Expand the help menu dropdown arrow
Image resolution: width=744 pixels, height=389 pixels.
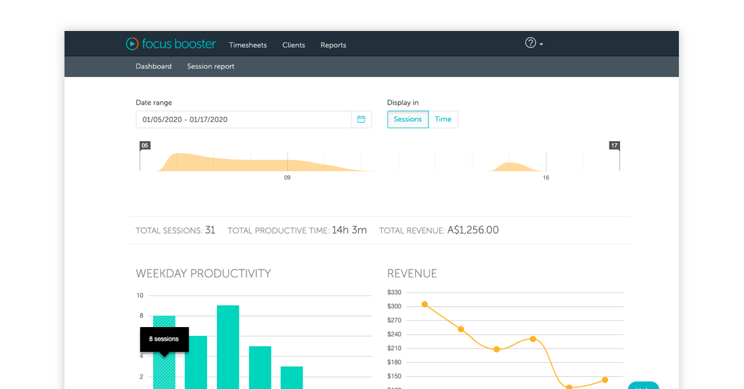click(541, 45)
